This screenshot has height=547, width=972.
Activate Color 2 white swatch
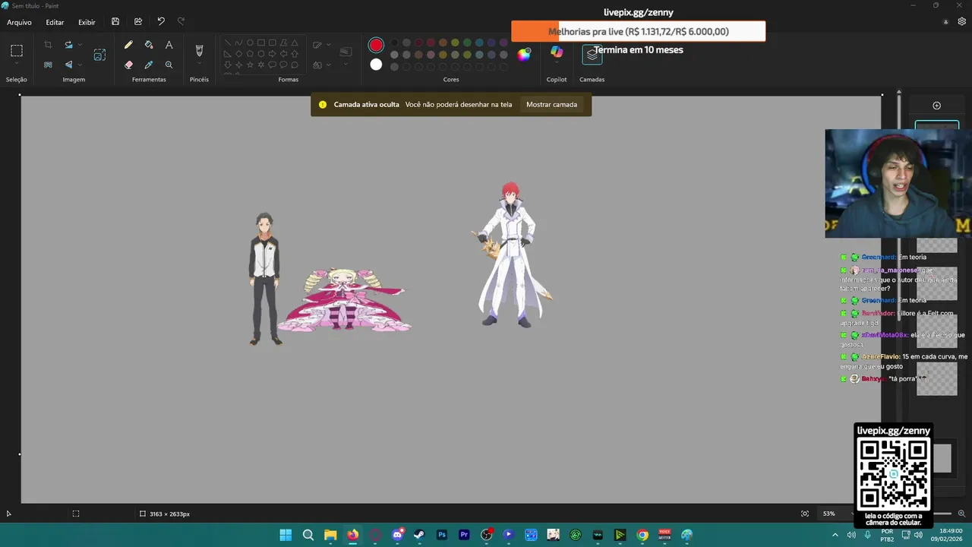coord(376,65)
